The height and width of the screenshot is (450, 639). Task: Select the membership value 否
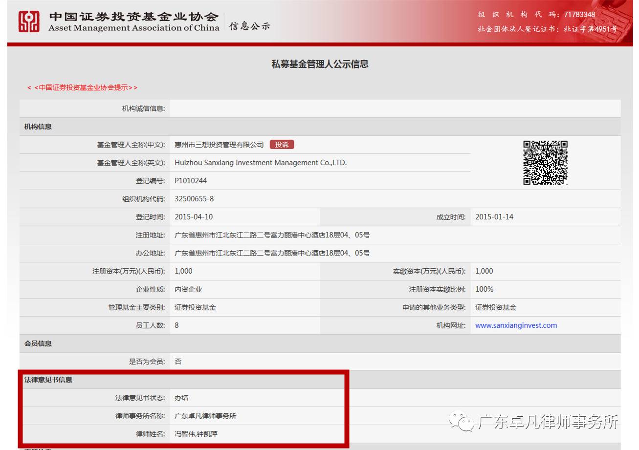(x=178, y=362)
